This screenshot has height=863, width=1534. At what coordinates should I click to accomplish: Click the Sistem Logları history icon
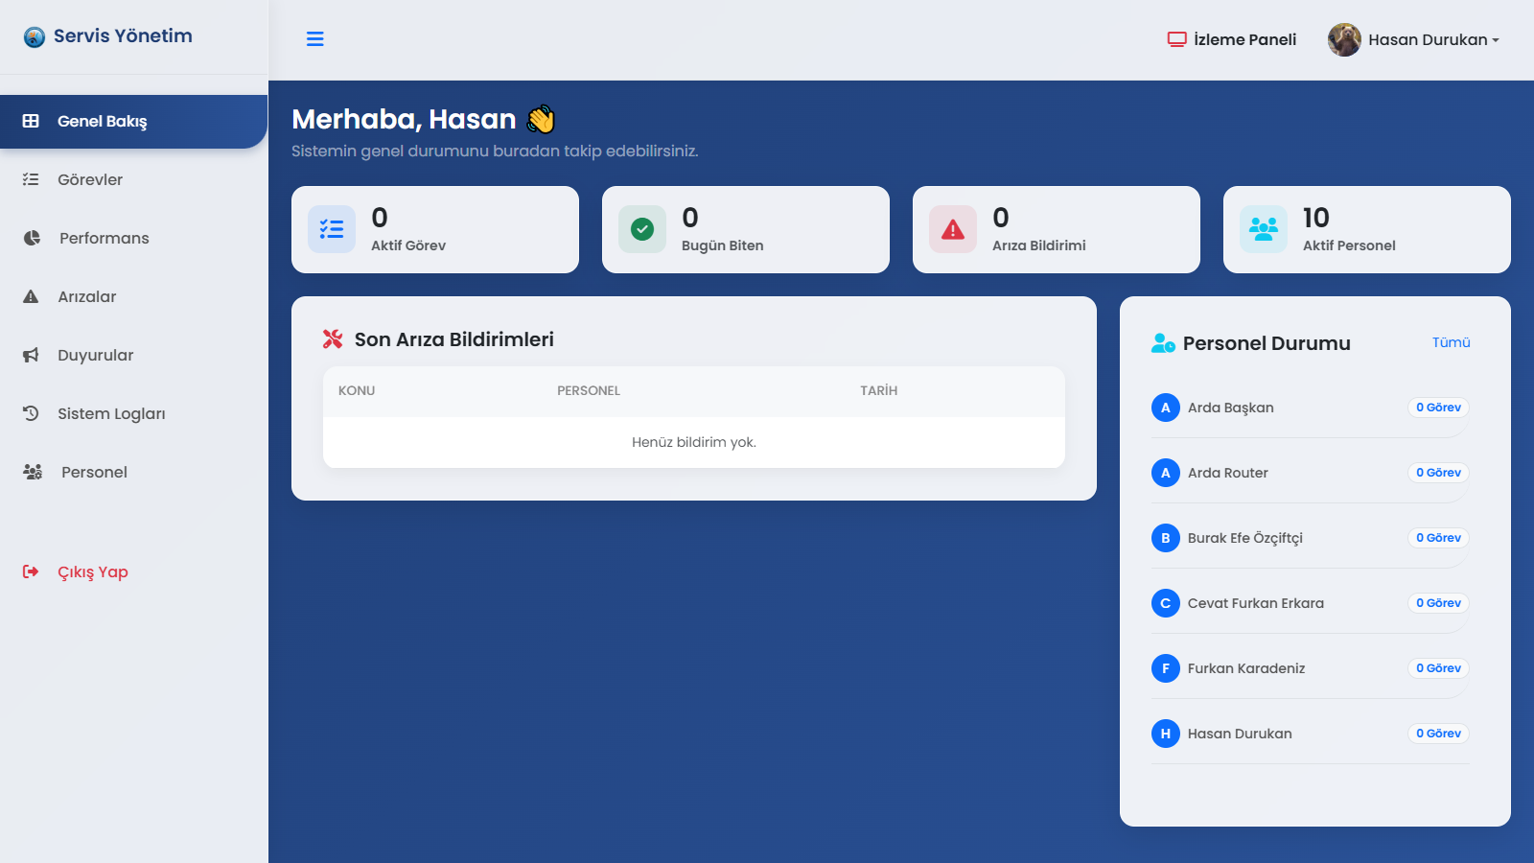(x=31, y=413)
